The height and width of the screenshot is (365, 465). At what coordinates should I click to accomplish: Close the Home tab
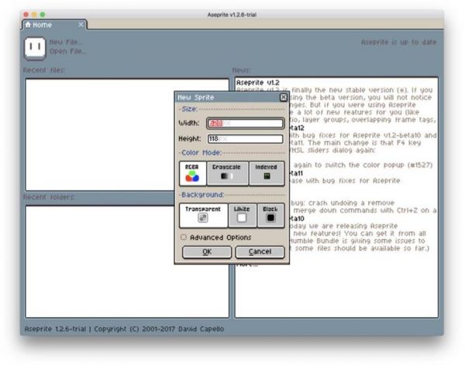click(x=81, y=25)
